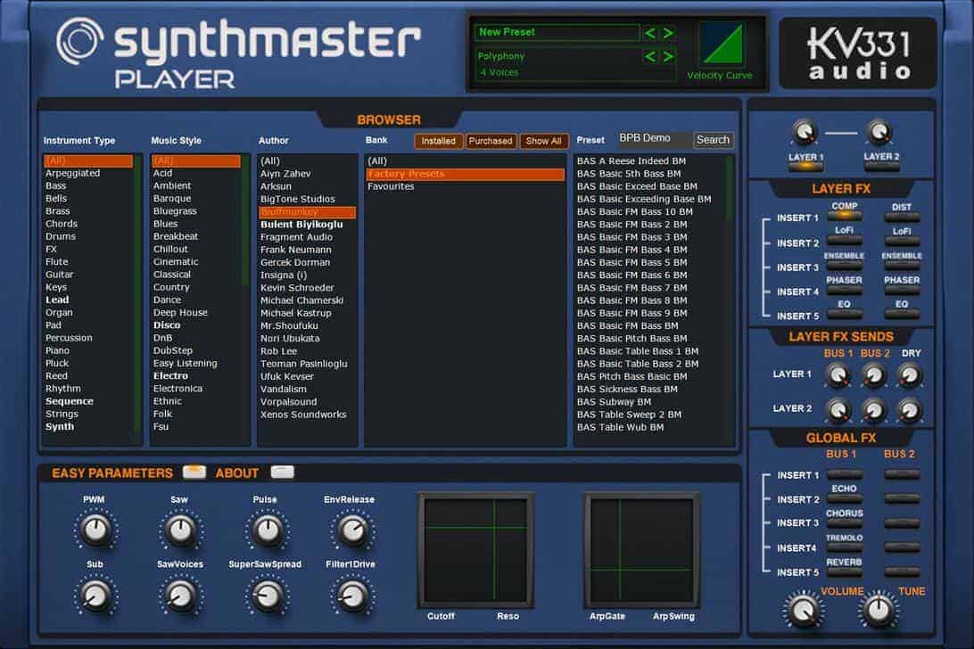The width and height of the screenshot is (974, 649).
Task: Switch to the ABOUT tab button
Action: 283,472
